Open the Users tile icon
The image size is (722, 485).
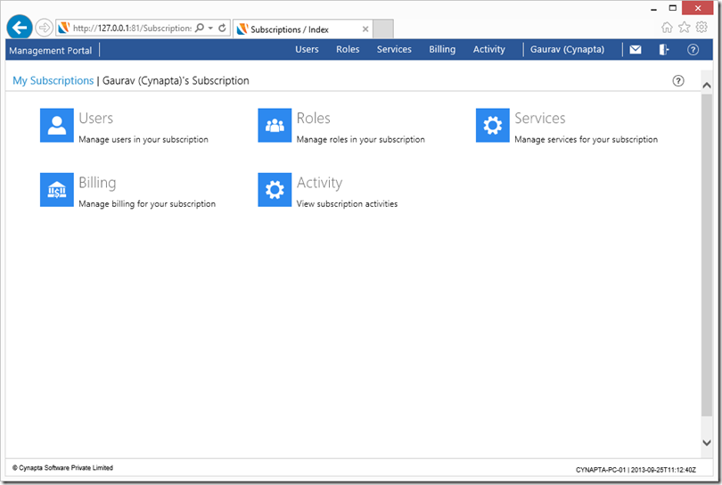pos(57,126)
